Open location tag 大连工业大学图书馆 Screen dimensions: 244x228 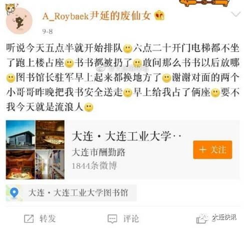pos(78,193)
